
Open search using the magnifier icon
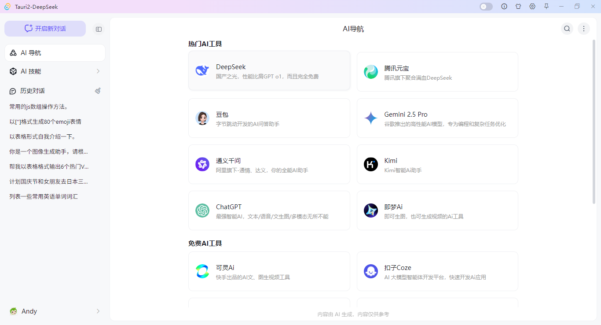[567, 28]
